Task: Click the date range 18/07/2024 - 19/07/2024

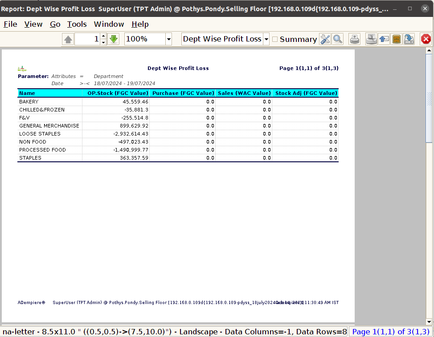Action: tap(124, 83)
